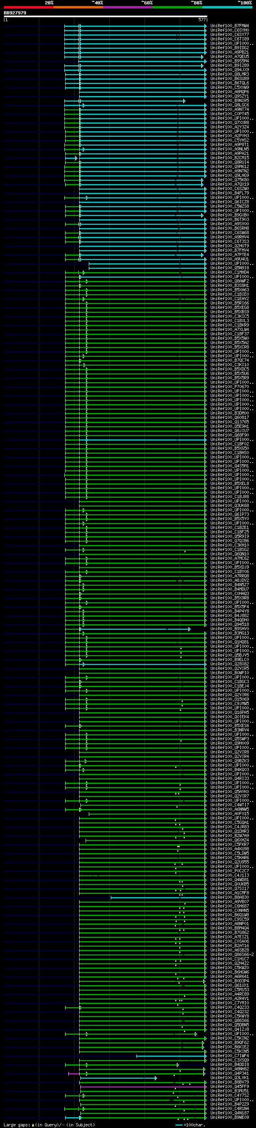Select the UniRef100_B4DDI8 label
The height and width of the screenshot is (1128, 256).
(230, 1065)
